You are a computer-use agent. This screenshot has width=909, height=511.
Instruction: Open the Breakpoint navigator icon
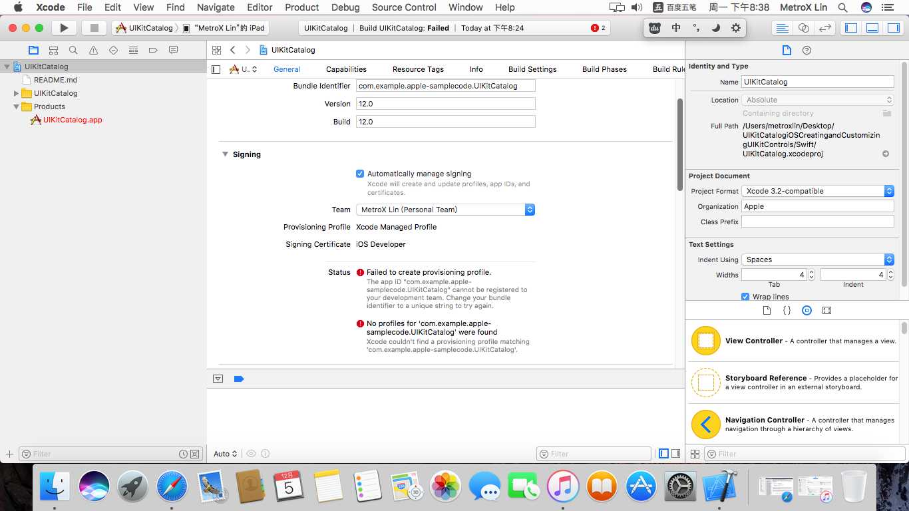[153, 50]
